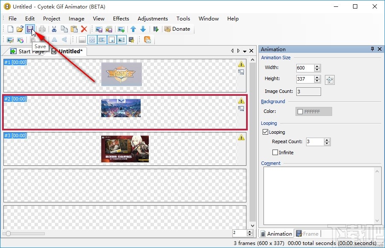Increase Width with up spinner
Image resolution: width=385 pixels, height=248 pixels.
click(x=317, y=66)
